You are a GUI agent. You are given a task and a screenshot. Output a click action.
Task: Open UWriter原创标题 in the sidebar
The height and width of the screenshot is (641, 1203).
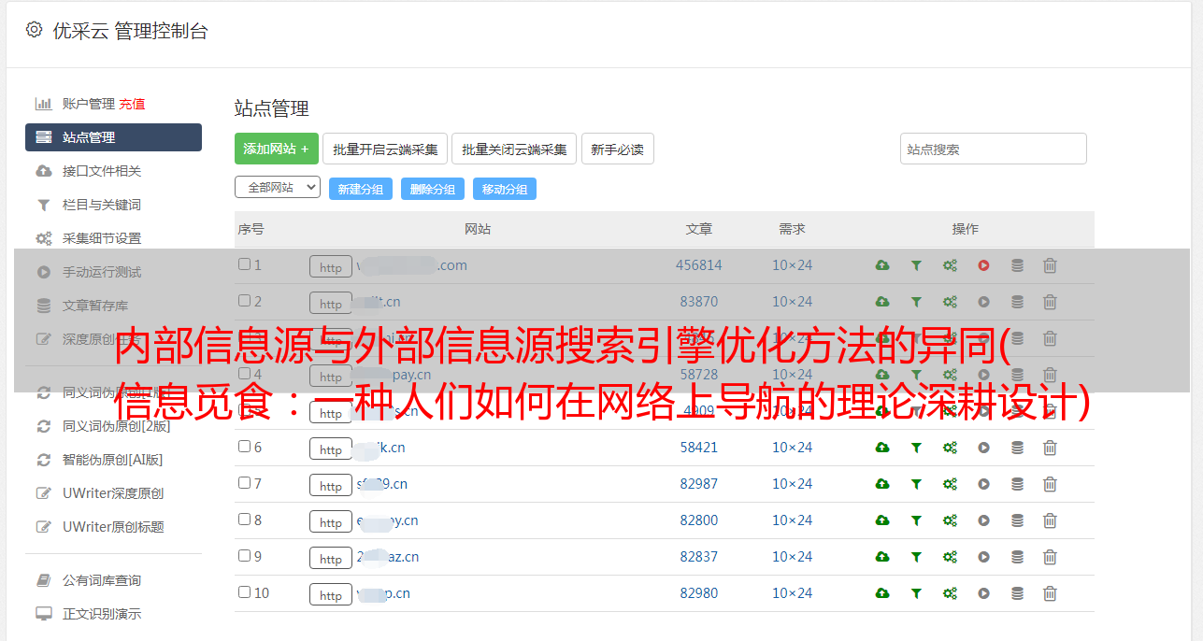point(113,527)
